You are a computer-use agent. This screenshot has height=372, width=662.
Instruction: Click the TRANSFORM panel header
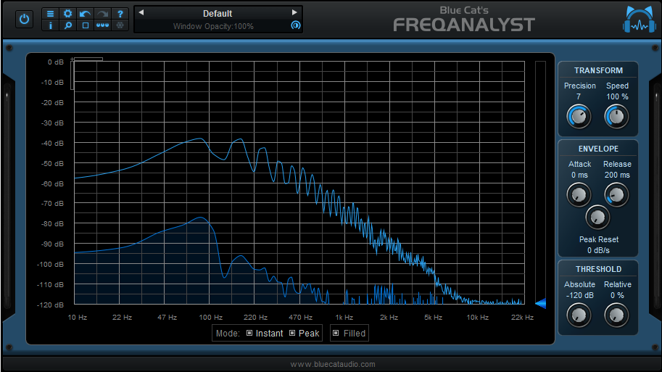click(598, 70)
